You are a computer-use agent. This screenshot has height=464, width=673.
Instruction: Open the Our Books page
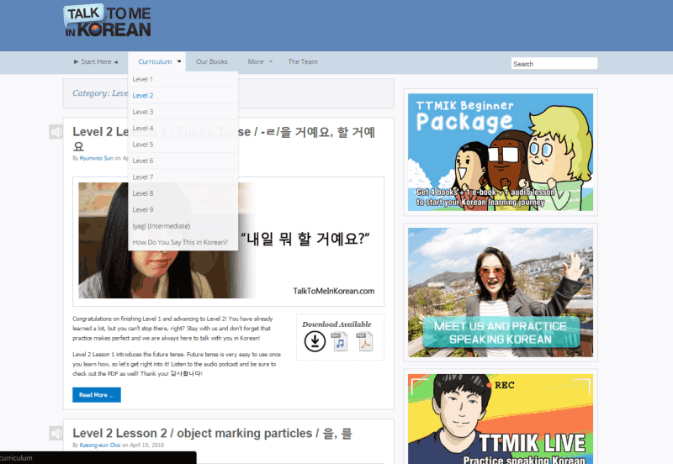click(x=212, y=61)
